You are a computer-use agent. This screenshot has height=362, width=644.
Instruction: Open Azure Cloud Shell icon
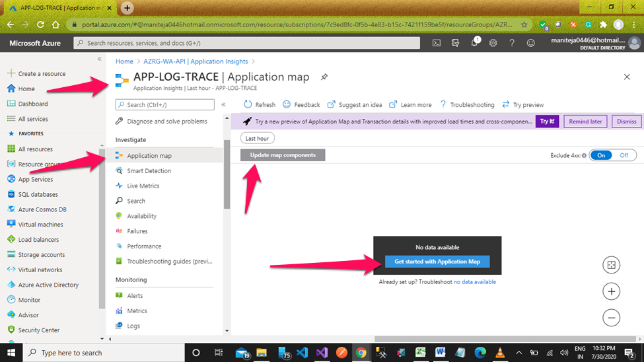click(x=436, y=43)
